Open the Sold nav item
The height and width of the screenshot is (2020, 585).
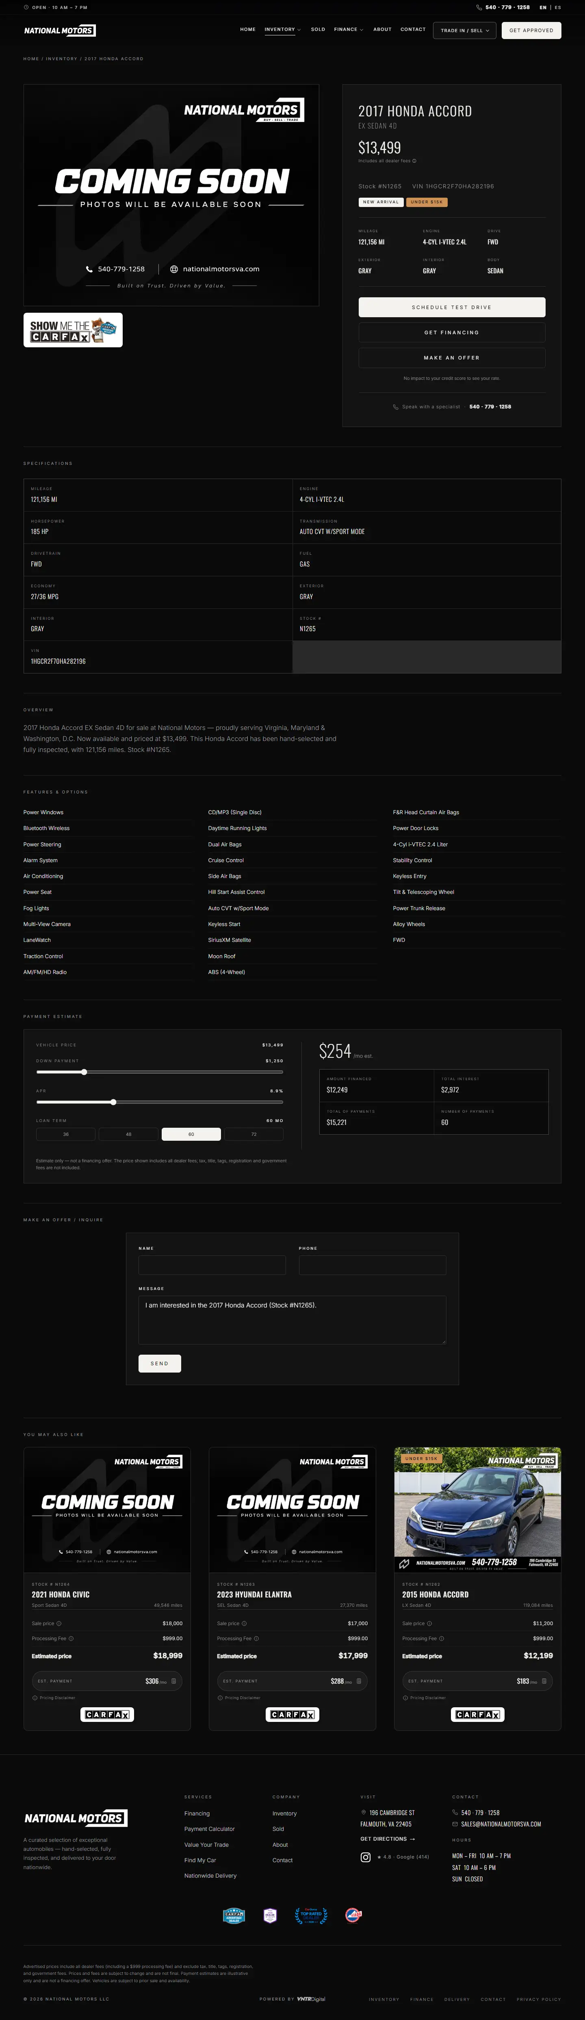point(318,30)
